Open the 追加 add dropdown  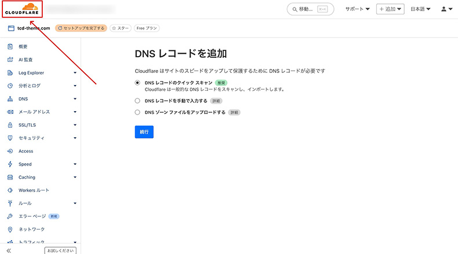tap(390, 9)
